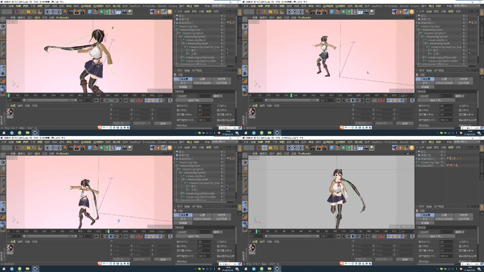Click Render to Picture Viewer in bottom-right window
This screenshot has height=272, width=484.
(x=319, y=148)
